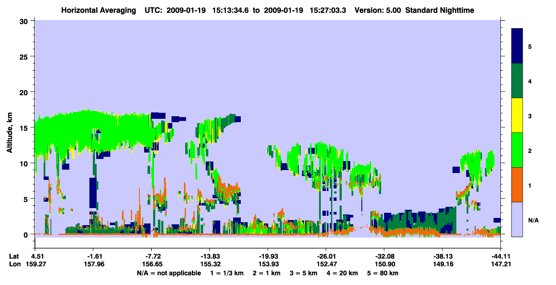
Task: Click the y-axis tick label 5
Action: click(x=27, y=199)
